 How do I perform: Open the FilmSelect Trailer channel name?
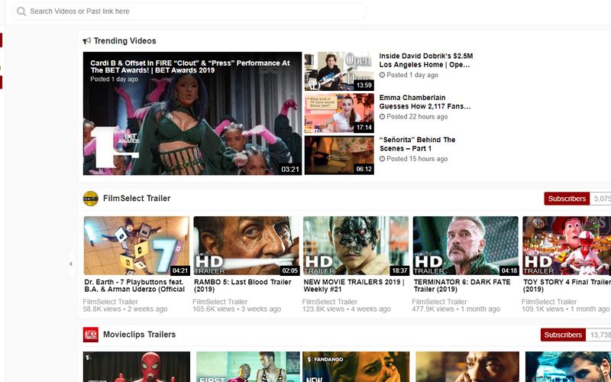pos(137,199)
